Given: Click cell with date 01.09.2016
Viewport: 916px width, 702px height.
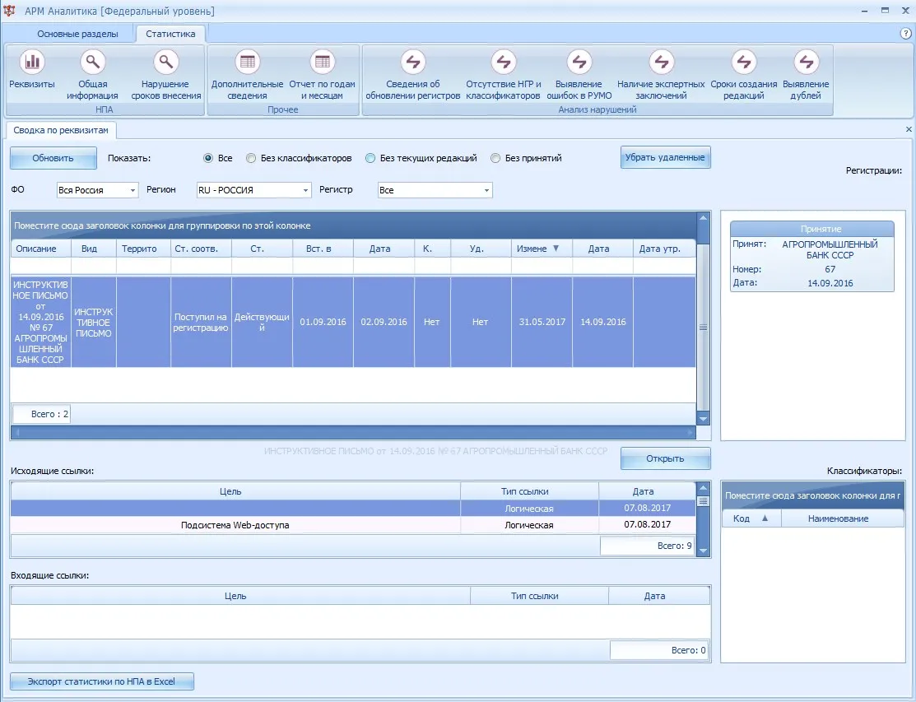Looking at the screenshot, I should click(x=323, y=322).
